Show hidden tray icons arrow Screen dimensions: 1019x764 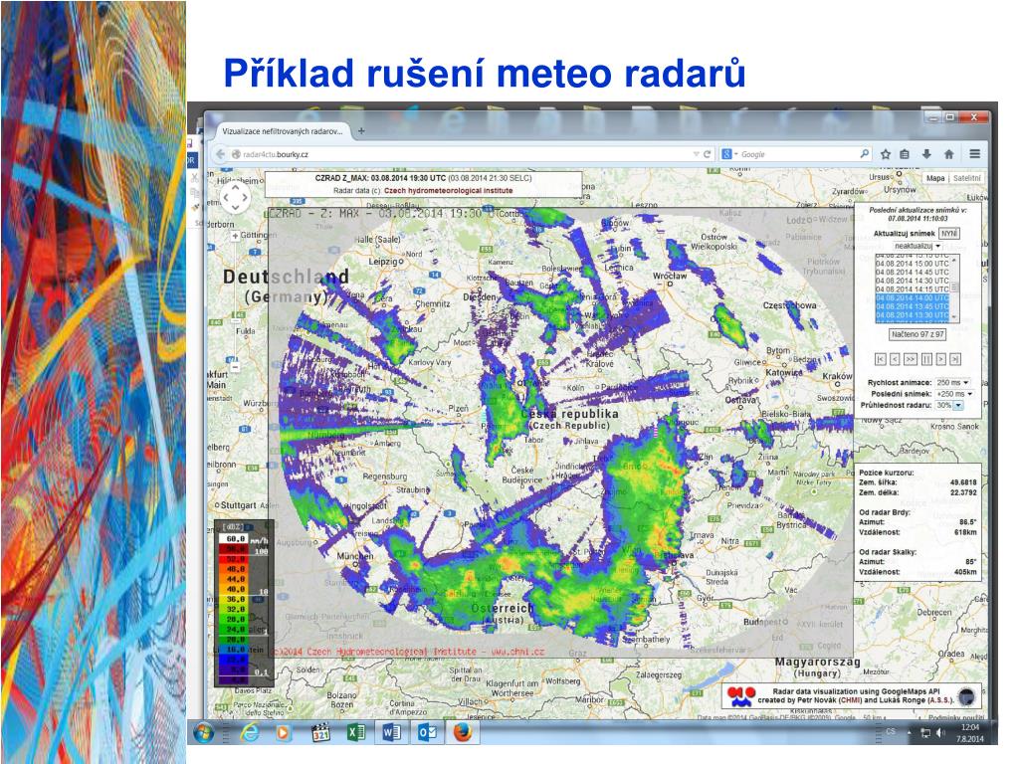910,733
